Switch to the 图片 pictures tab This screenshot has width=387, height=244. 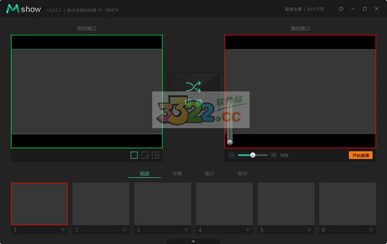click(210, 174)
